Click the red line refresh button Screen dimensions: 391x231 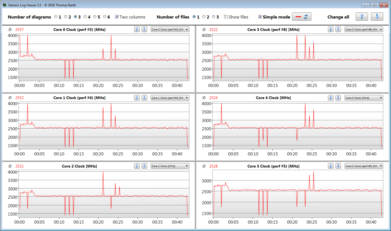tap(302, 17)
